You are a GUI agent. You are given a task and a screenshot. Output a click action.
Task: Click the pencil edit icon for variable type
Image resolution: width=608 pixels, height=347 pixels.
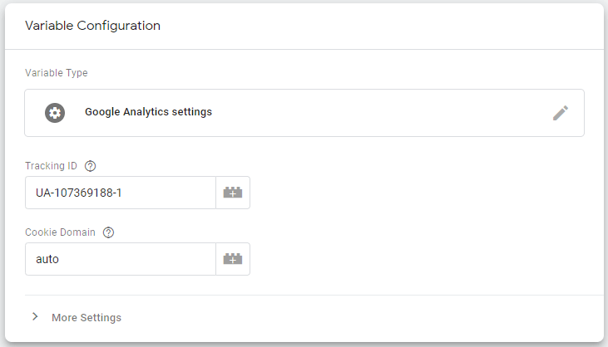tap(561, 113)
